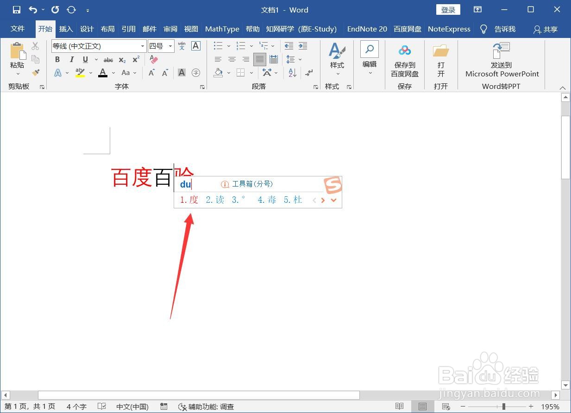571x413 pixels.
Task: Toggle Italic formatting
Action: point(72,59)
